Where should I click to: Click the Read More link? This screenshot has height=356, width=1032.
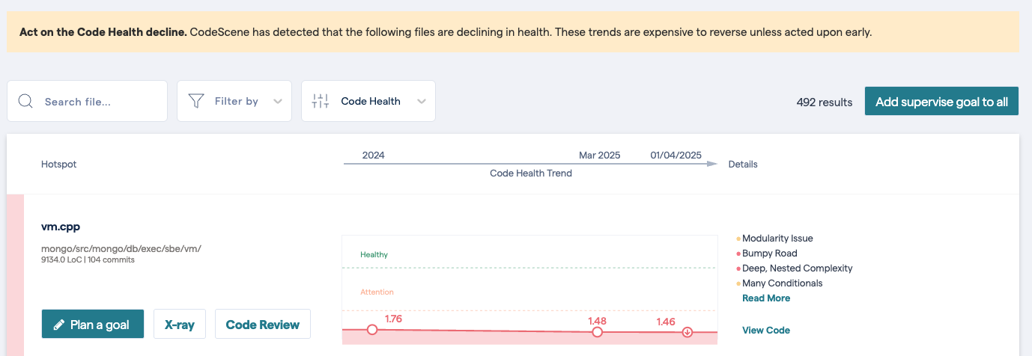point(765,298)
